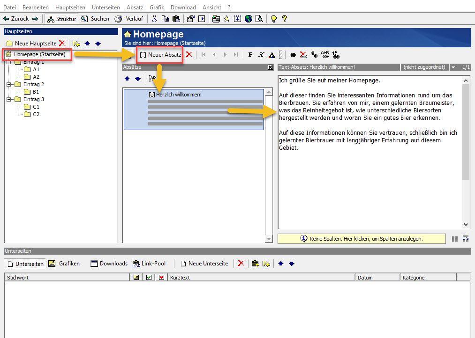Screen dimensions: 475x338
Task: Apply italic formatting with the K icon
Action: (x=261, y=55)
